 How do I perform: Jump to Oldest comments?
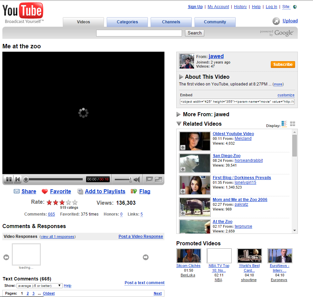click(49, 293)
